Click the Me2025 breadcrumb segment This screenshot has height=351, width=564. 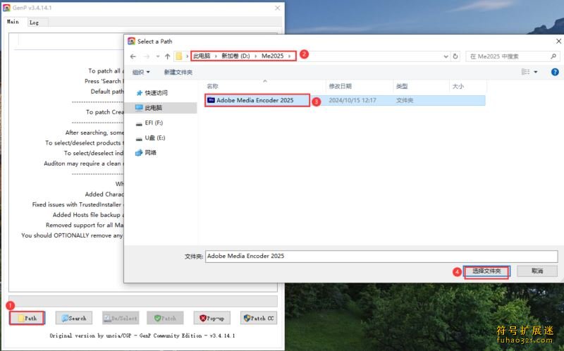[x=272, y=56]
